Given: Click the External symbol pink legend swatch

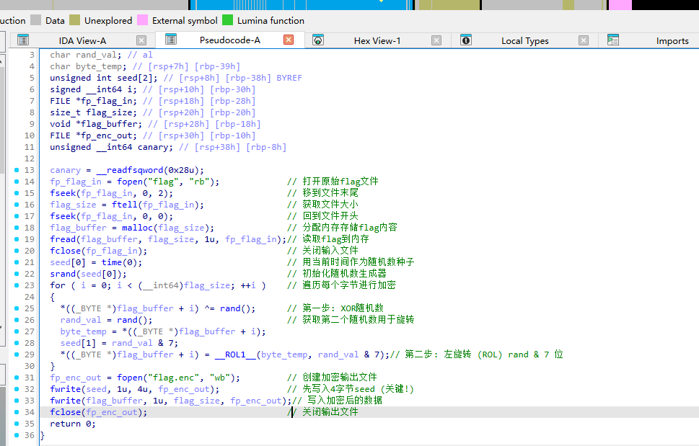Looking at the screenshot, I should pyautogui.click(x=143, y=20).
